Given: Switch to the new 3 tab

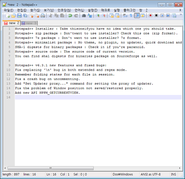Looking at the screenshot, I should click(29, 23).
